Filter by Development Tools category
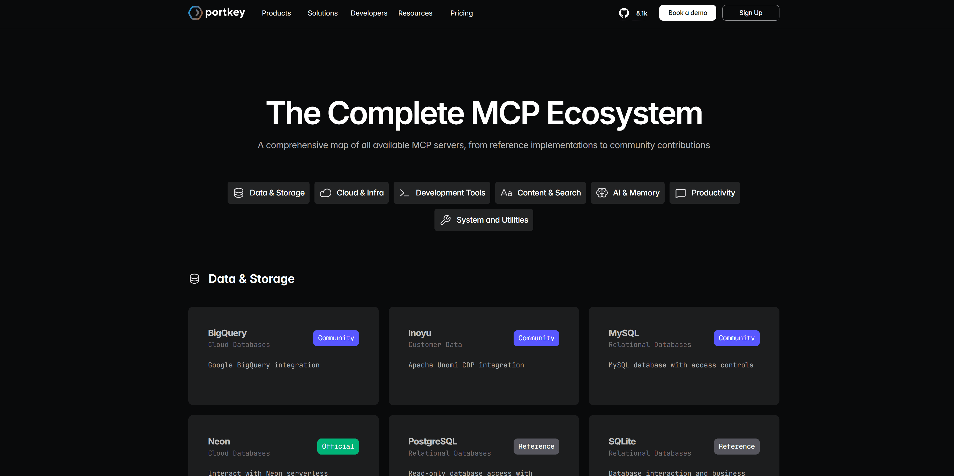Screen dimensions: 954x476 441,193
